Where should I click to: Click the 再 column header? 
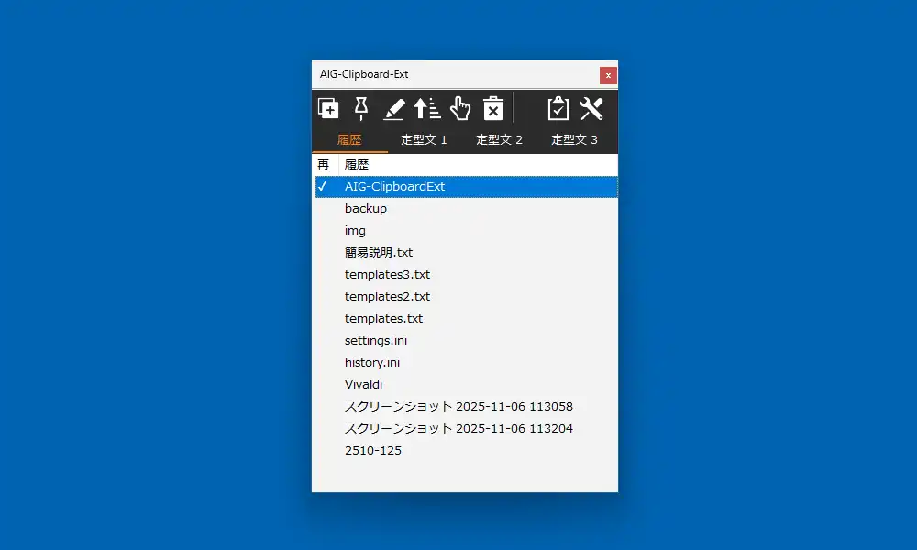(324, 164)
